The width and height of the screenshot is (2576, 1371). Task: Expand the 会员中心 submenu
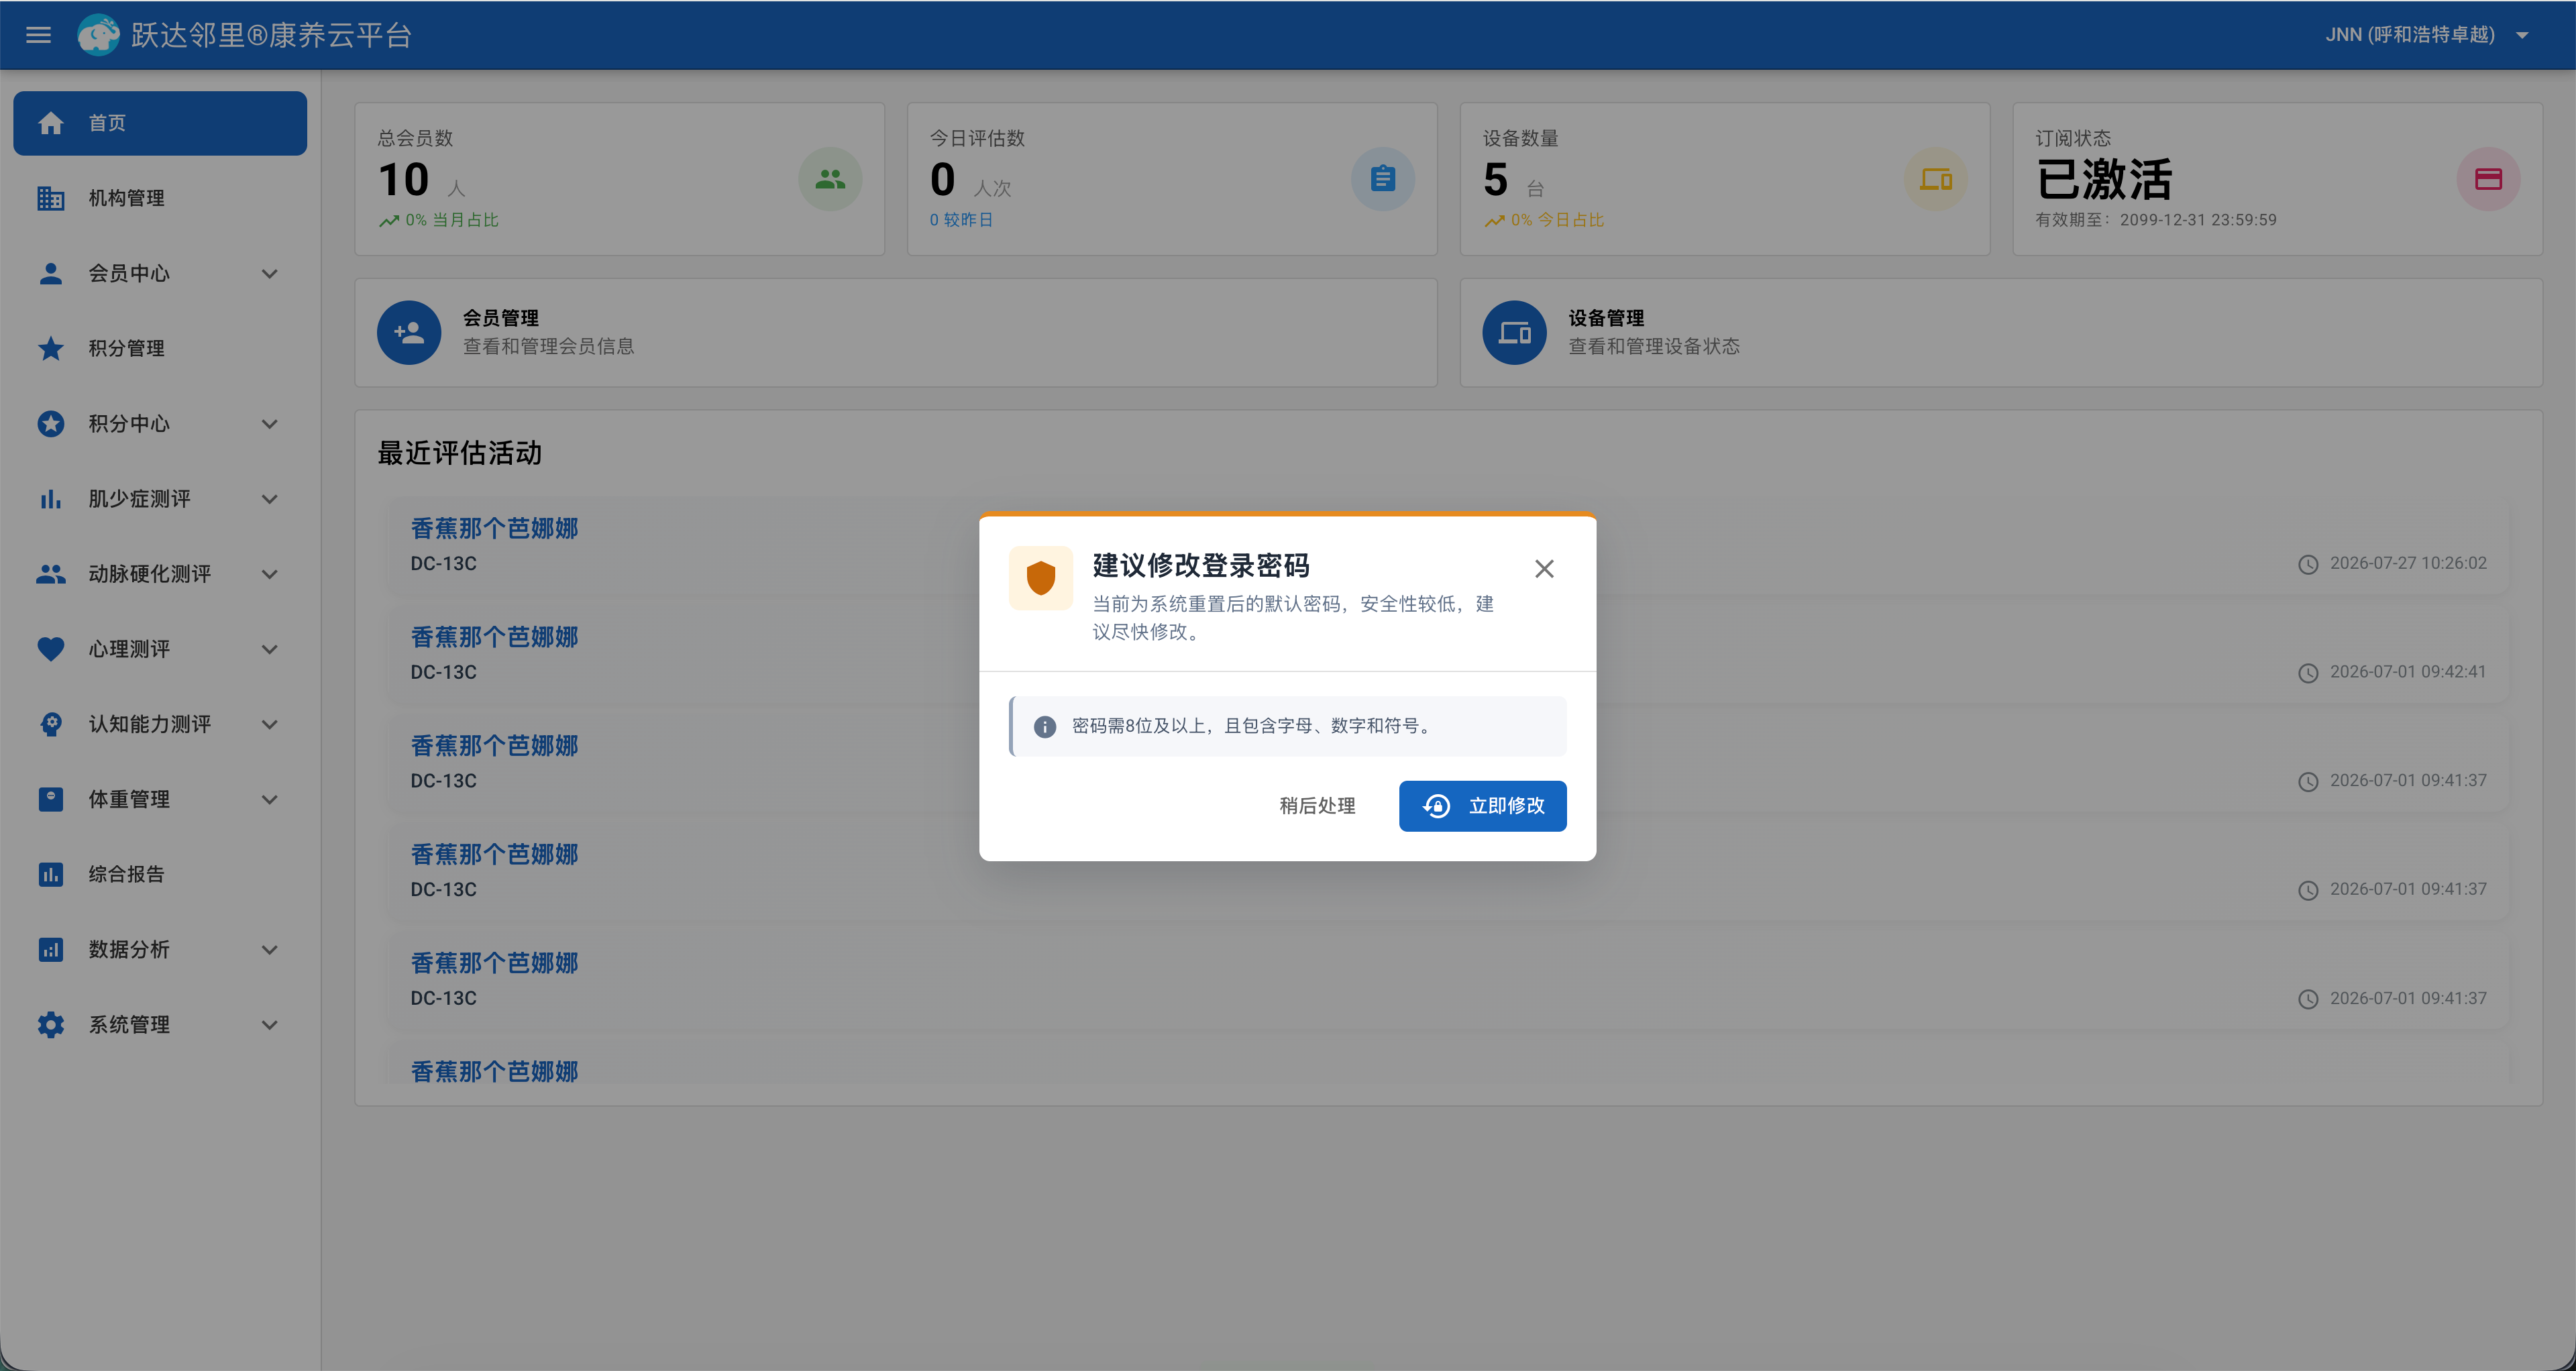coord(160,273)
